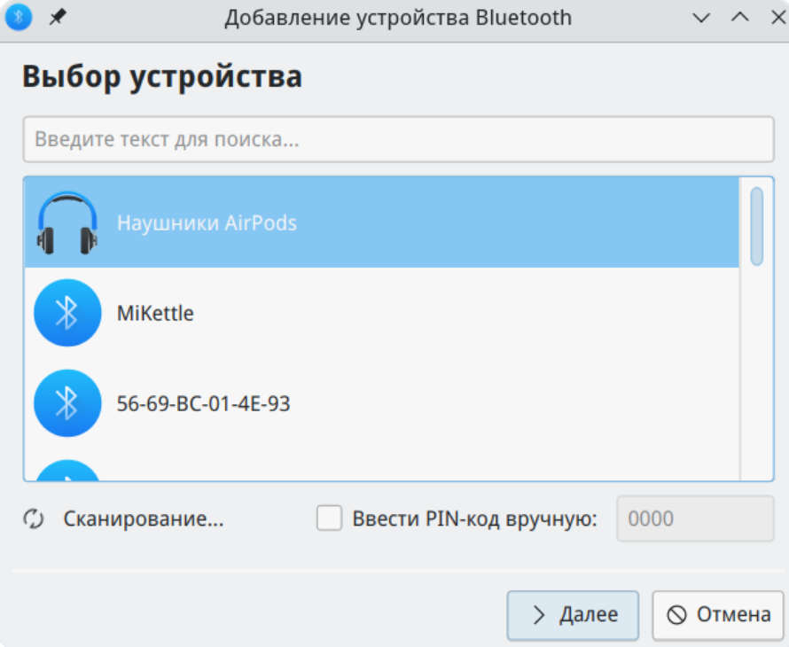
Task: Click the Bluetooth icon beside 56-69-BC-01-4E-93
Action: click(67, 403)
